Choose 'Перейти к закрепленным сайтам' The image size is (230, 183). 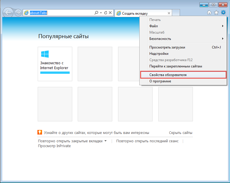(183, 66)
